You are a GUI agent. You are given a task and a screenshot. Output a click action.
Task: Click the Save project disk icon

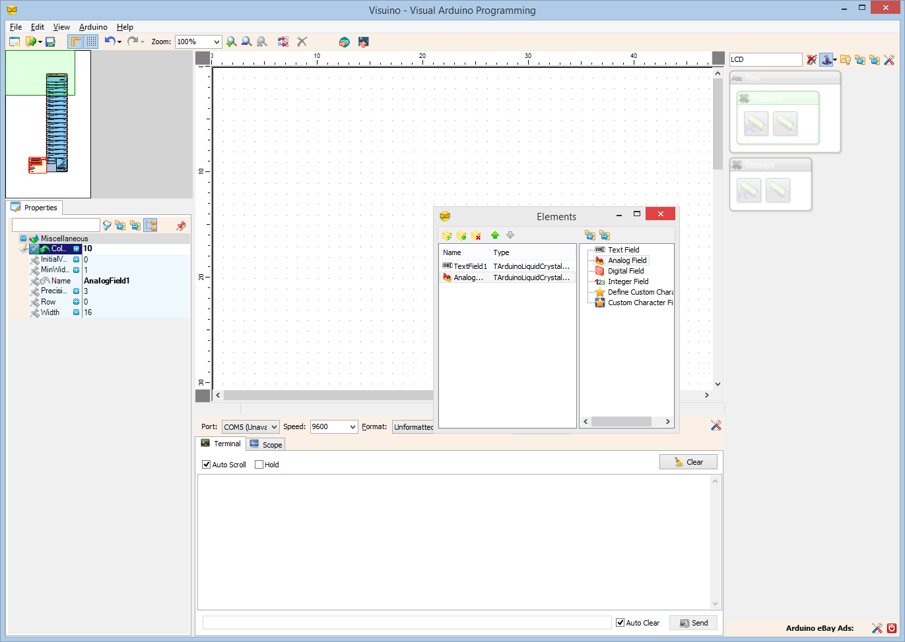click(x=50, y=42)
